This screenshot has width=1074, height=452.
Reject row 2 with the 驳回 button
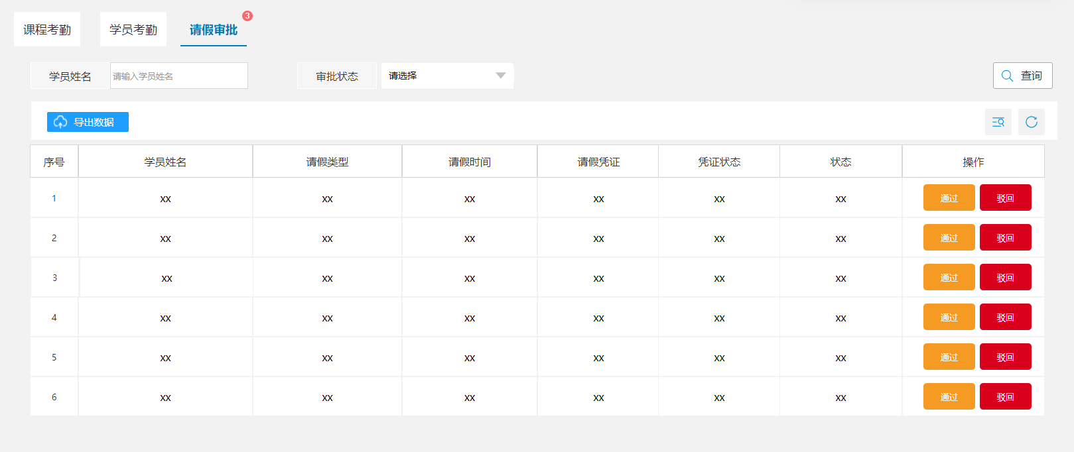pyautogui.click(x=1005, y=238)
